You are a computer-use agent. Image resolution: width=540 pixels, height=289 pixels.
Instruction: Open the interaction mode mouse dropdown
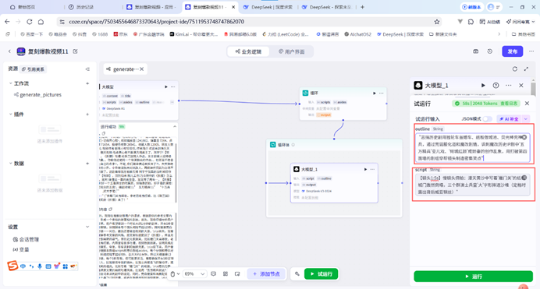[x=175, y=274]
